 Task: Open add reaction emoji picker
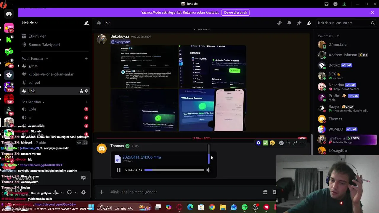pos(281,143)
